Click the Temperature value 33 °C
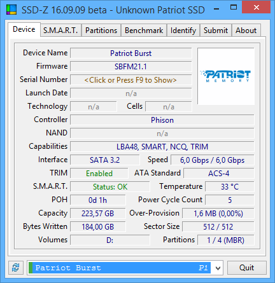Screen dimensions: 275x283 point(230,187)
